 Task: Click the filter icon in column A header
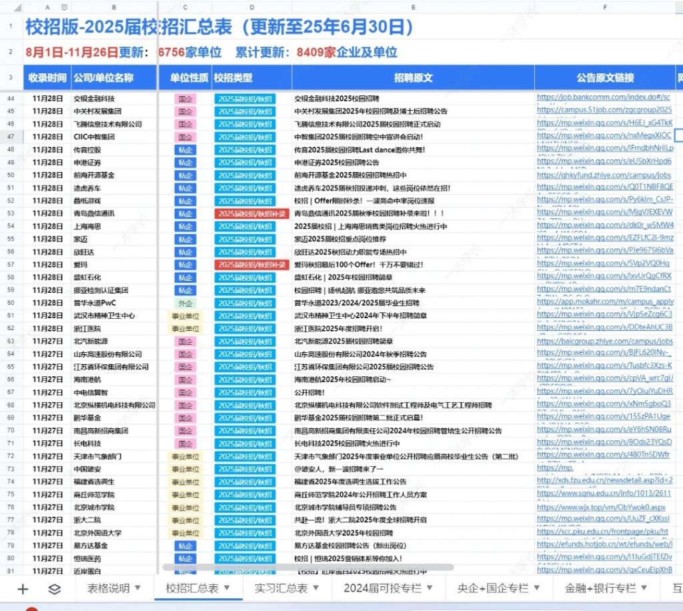point(63,7)
